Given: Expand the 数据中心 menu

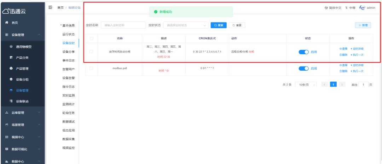Looking at the screenshot, I should pyautogui.click(x=22, y=161).
